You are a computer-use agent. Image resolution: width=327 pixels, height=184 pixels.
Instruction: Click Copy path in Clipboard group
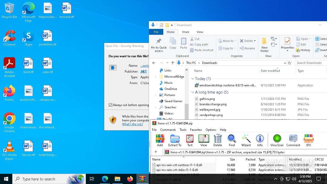[x=199, y=44]
